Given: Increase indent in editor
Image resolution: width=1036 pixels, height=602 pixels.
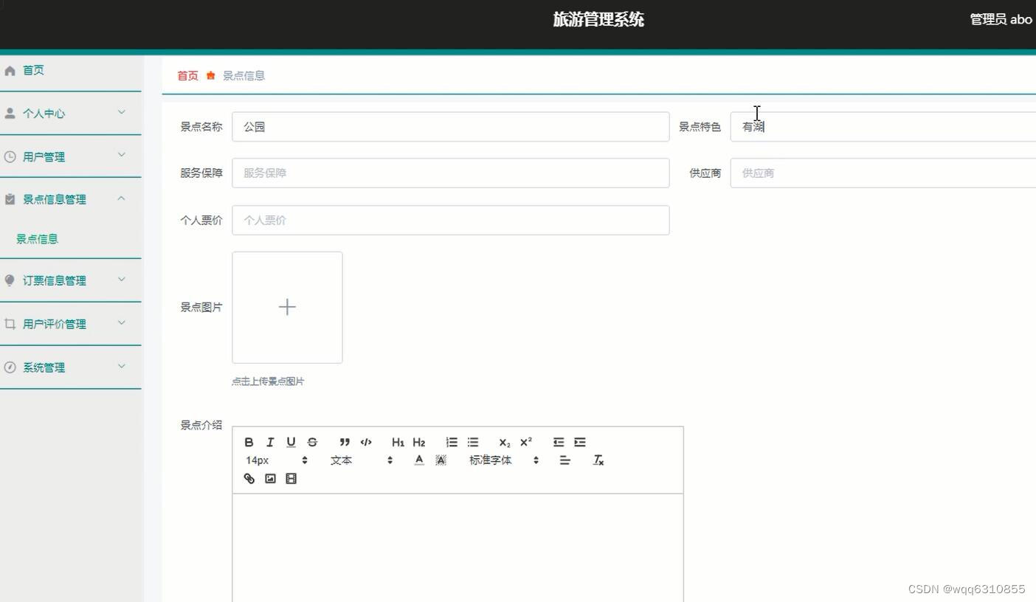Looking at the screenshot, I should pos(580,442).
